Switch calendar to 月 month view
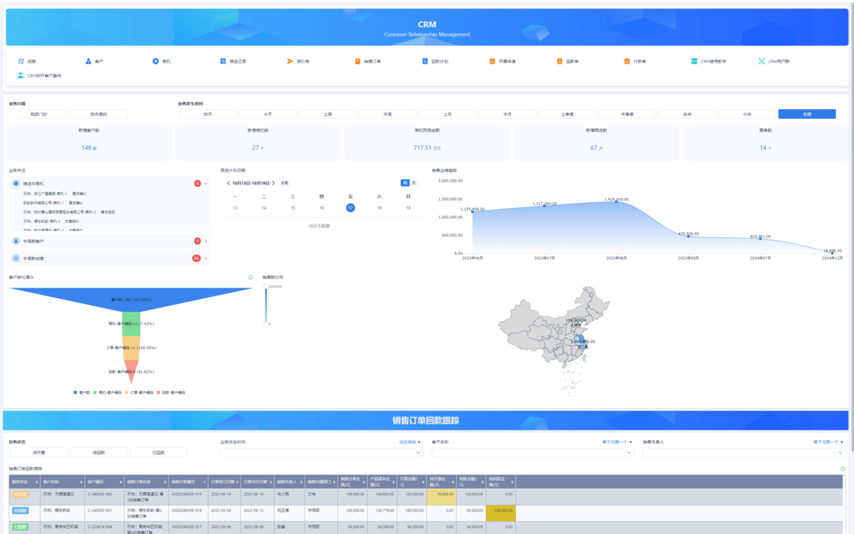This screenshot has height=534, width=854. [x=413, y=183]
